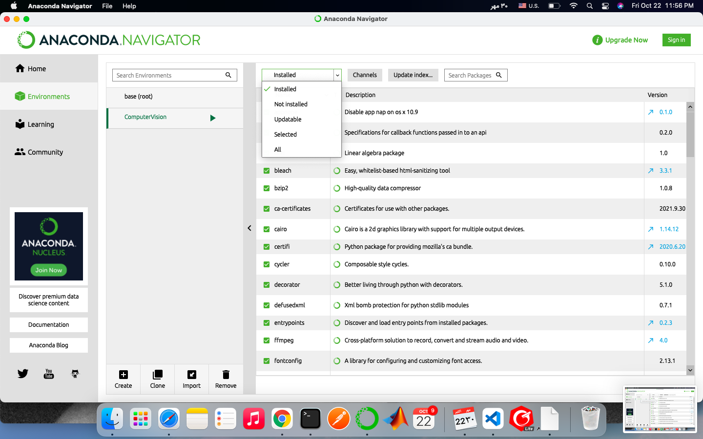Viewport: 703px width, 439px height.
Task: Toggle the certifi package checkbox
Action: coord(267,247)
